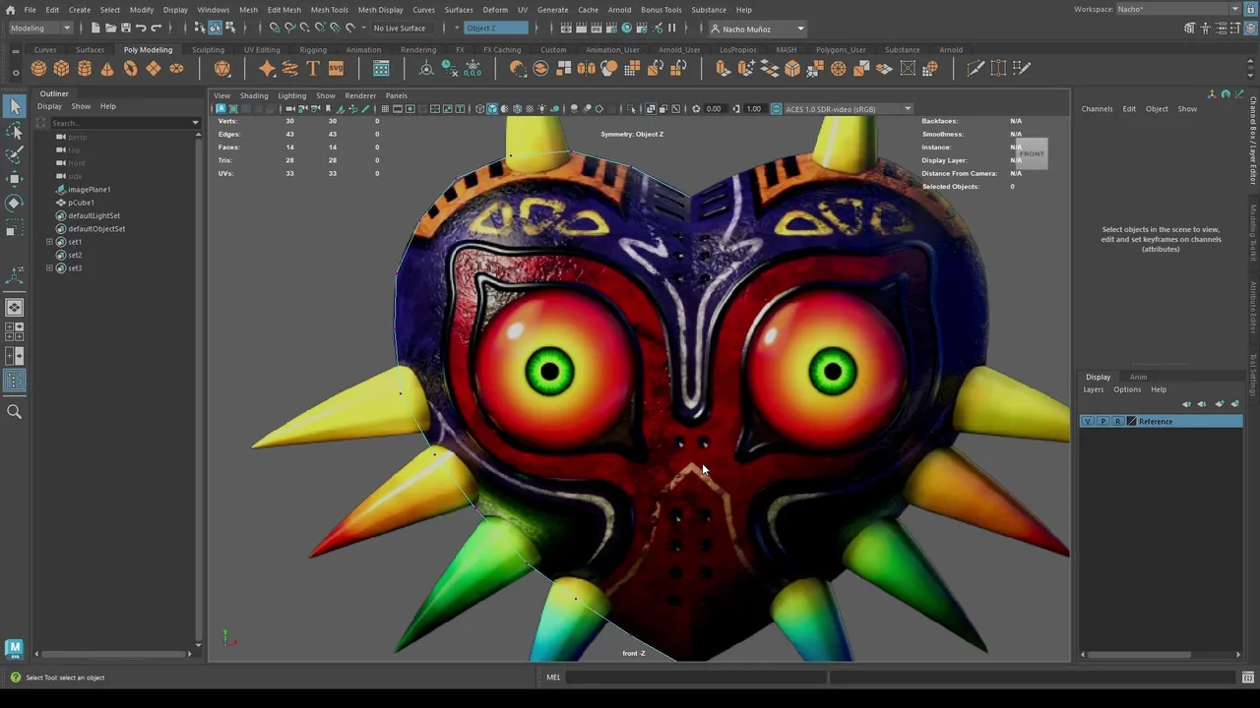Toggle Outliner panel layout button in toolbox
1260x708 pixels.
coord(15,381)
